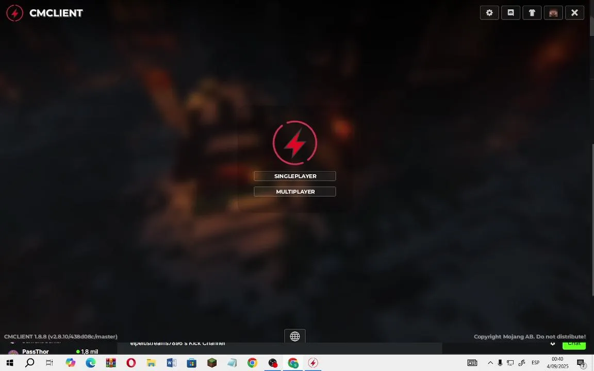Click PassThor in the background window

[x=36, y=352]
